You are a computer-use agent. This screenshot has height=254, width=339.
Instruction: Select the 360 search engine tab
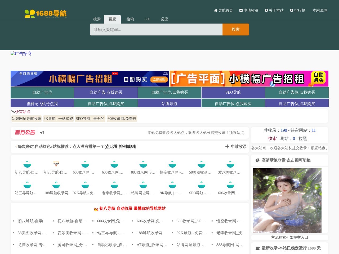click(x=147, y=19)
